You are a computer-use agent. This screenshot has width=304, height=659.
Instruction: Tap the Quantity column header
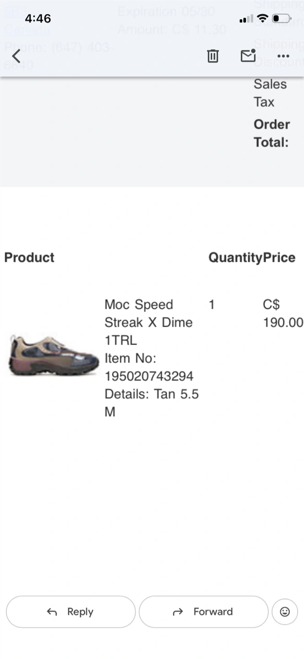235,258
